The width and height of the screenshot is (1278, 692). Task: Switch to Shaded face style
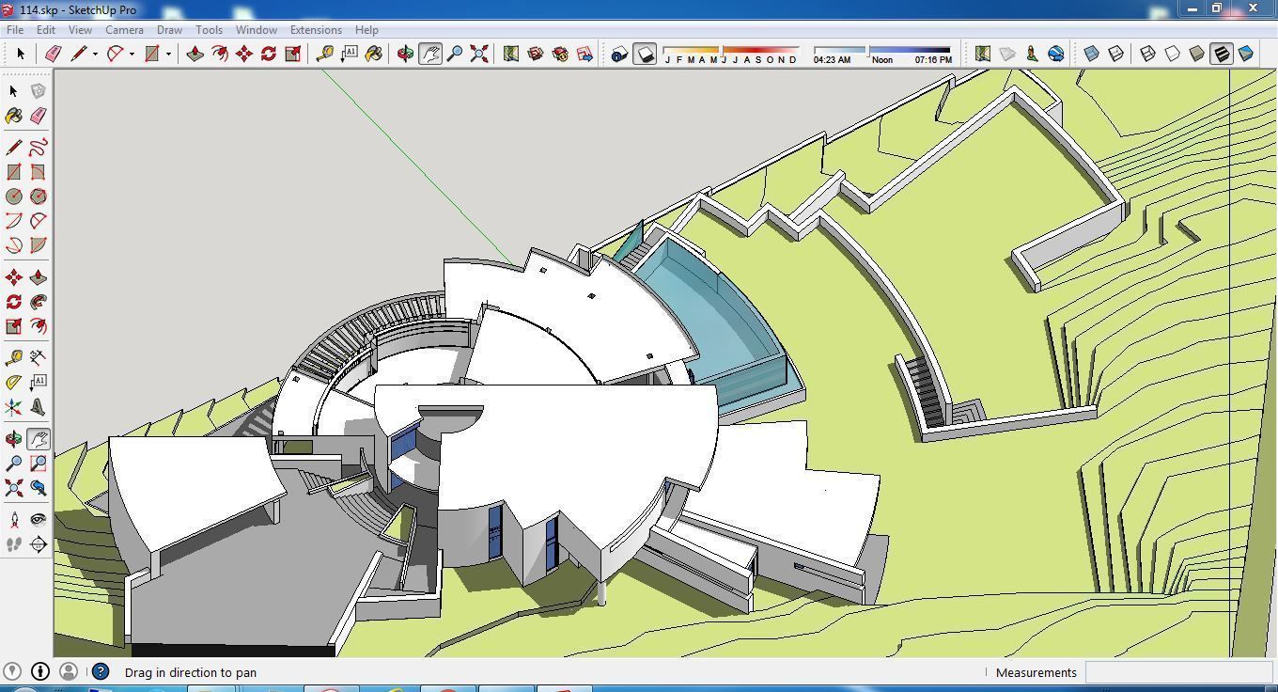click(x=1196, y=54)
